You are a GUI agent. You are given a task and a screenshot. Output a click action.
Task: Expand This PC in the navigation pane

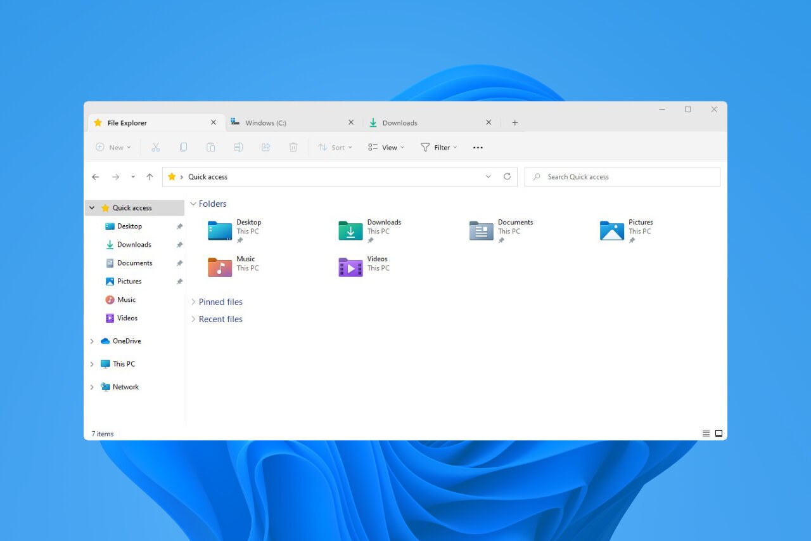coord(93,364)
